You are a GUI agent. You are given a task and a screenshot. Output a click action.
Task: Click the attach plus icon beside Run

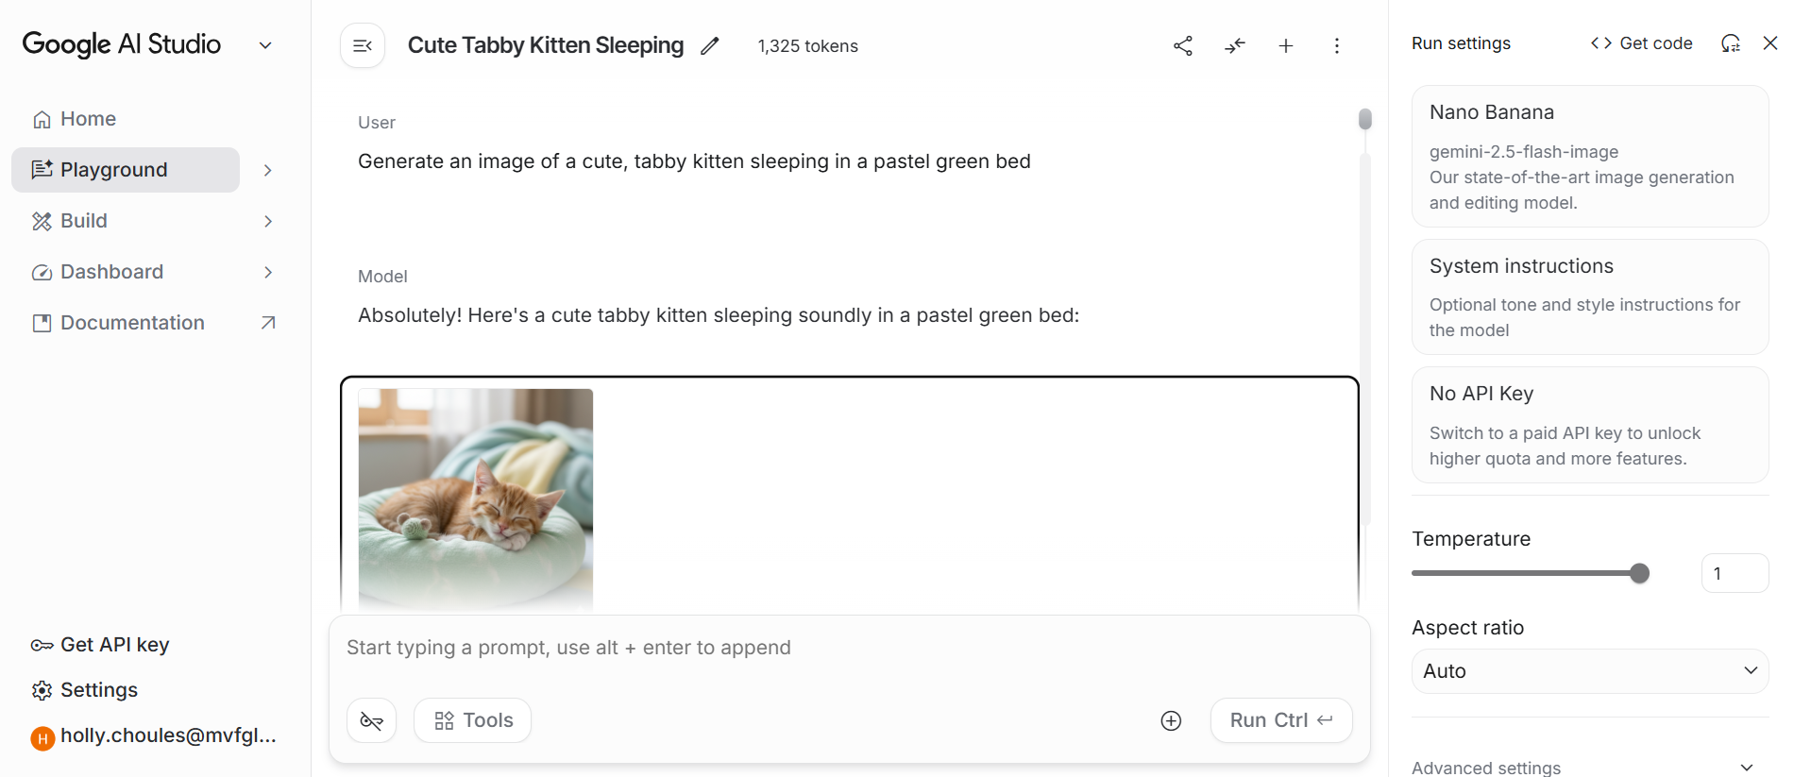(x=1170, y=719)
